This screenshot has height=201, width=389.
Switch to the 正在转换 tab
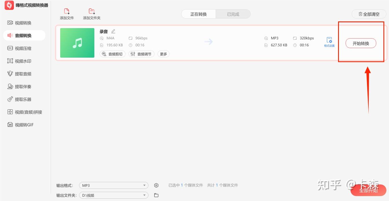tap(199, 14)
